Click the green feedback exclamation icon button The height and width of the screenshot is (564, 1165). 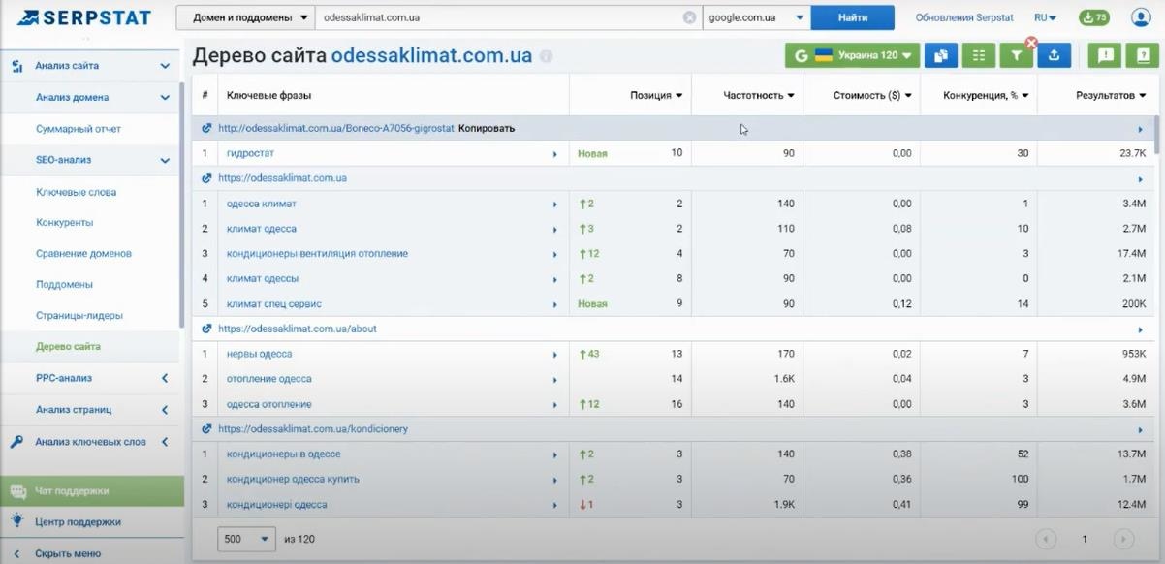pos(1104,56)
